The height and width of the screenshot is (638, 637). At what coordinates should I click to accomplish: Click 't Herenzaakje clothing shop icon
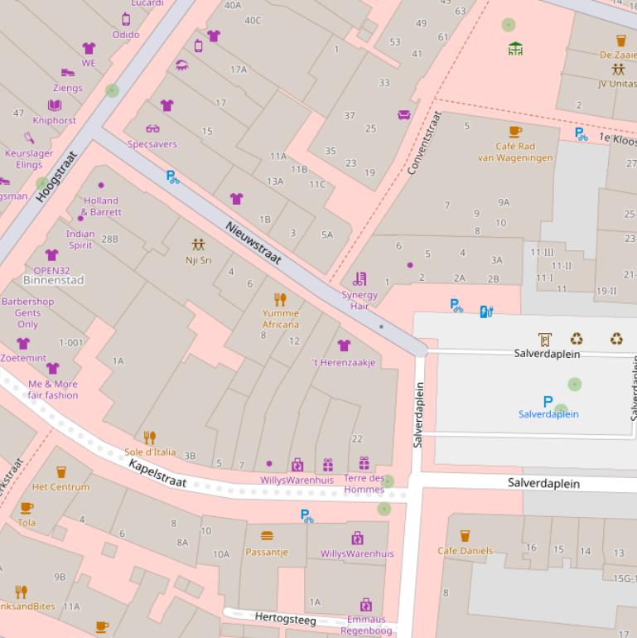tap(344, 346)
